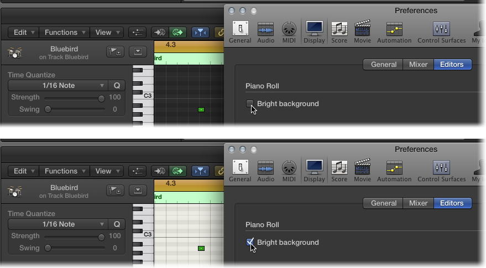Image resolution: width=486 pixels, height=268 pixels.
Task: Enable the unchecked Bright background checkbox
Action: [x=249, y=103]
